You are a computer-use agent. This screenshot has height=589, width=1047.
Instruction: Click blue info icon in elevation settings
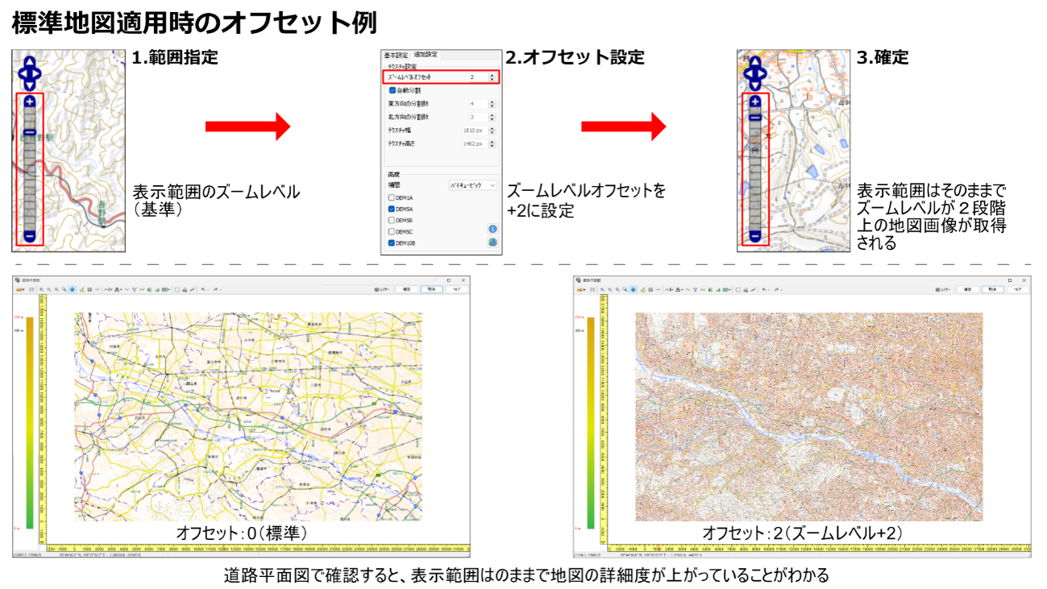[492, 229]
